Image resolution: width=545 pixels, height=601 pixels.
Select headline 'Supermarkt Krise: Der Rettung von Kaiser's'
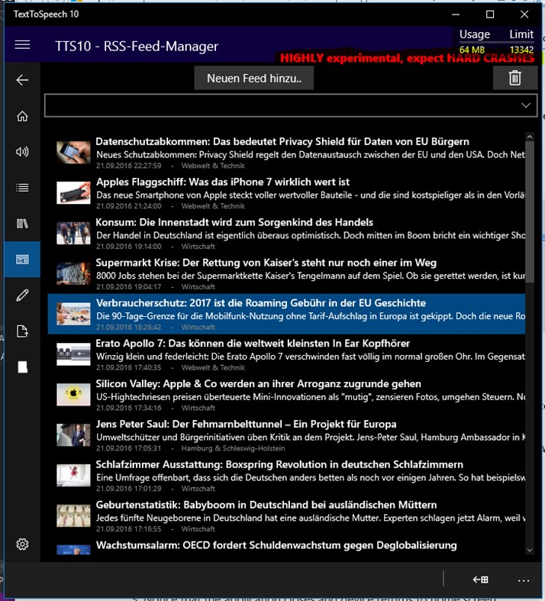click(x=266, y=263)
